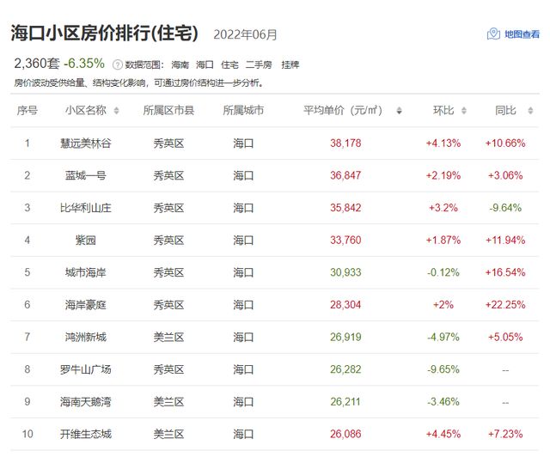Image resolution: width=550 pixels, height=457 pixels.
Task: Click price 35,842
Action: pyautogui.click(x=345, y=208)
